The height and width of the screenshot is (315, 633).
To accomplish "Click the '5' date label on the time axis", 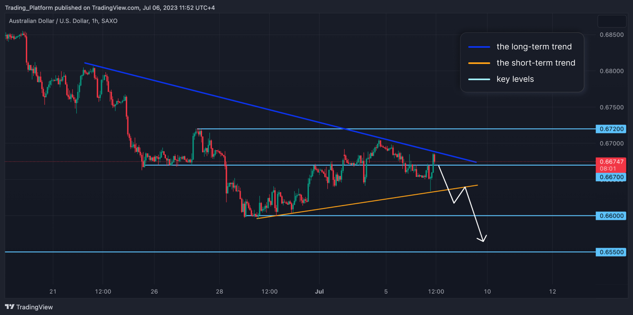I will tap(386, 292).
